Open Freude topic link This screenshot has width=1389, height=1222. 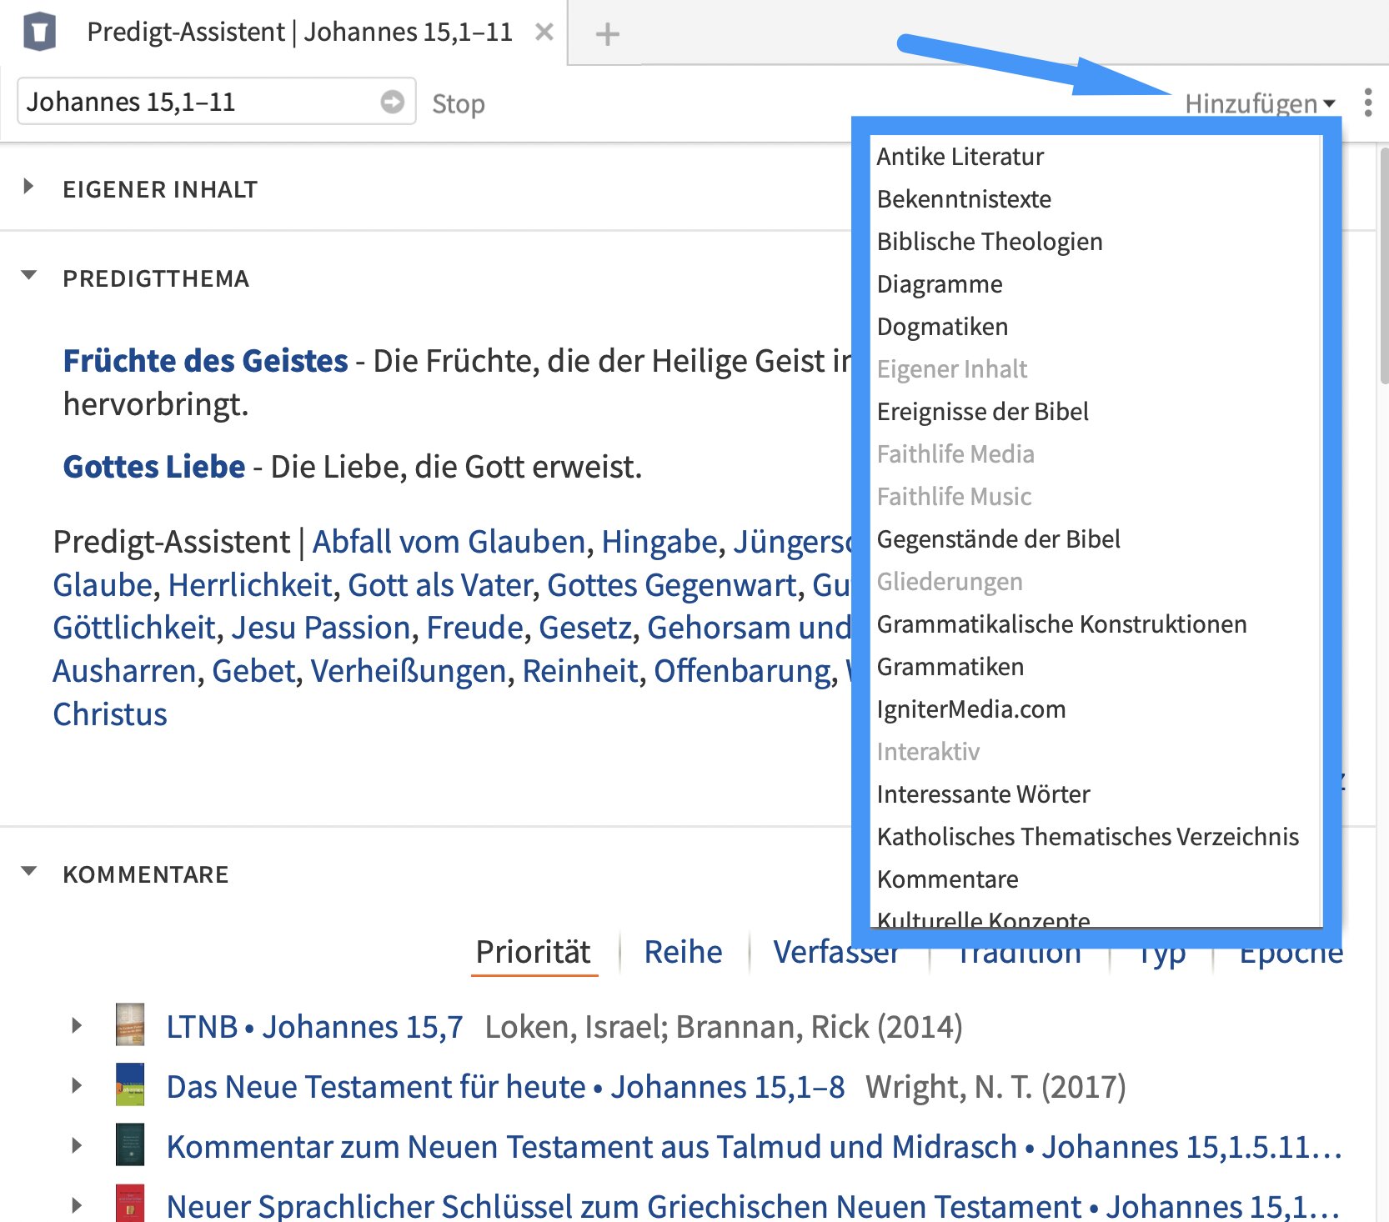point(474,628)
